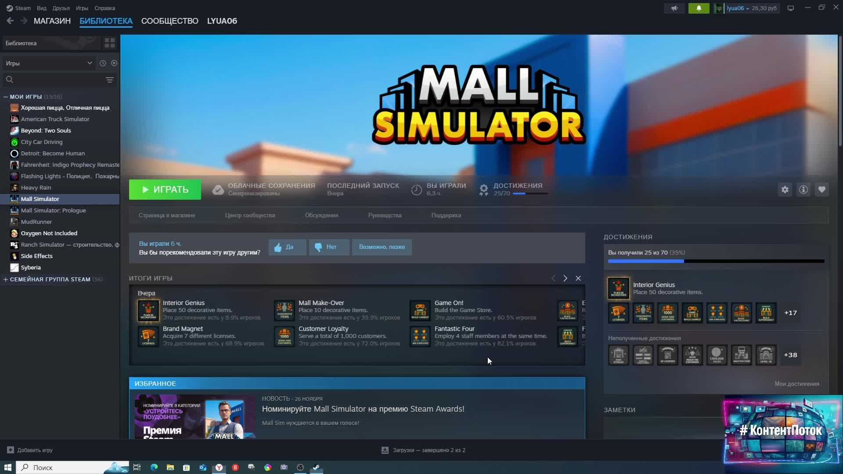
Task: Open Steam notifications bell
Action: click(x=699, y=8)
